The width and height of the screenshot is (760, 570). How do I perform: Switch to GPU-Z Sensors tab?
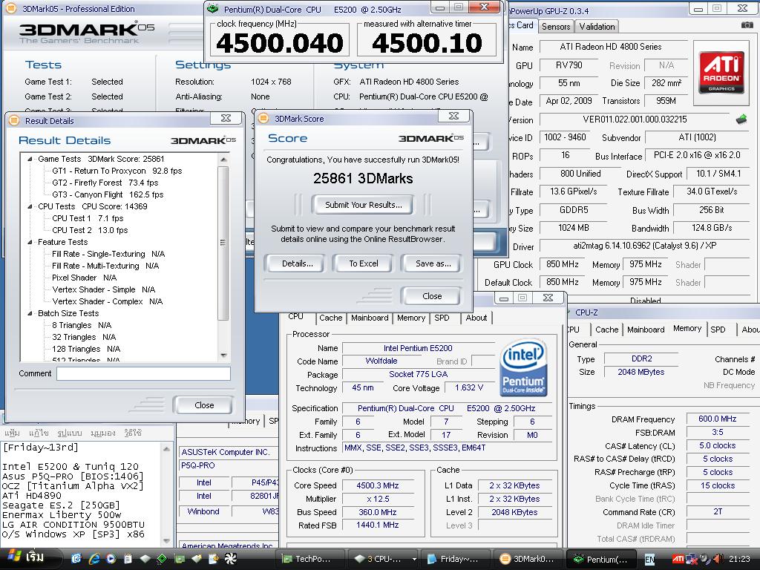555,27
